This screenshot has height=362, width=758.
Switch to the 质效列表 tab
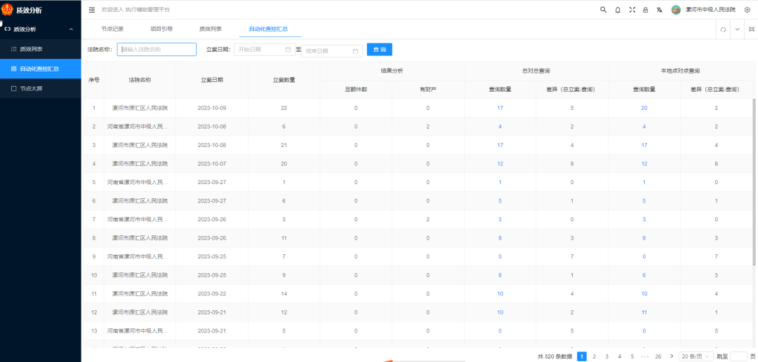click(x=211, y=29)
